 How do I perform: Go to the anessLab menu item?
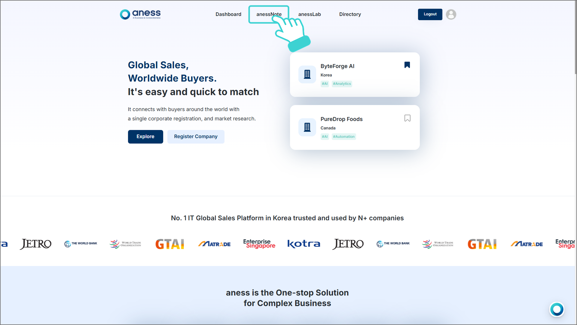coord(309,14)
